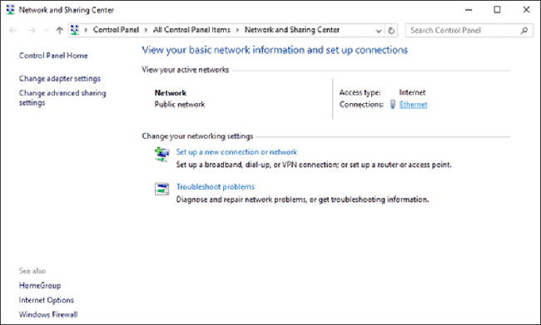Open Control Panel Home
Screen dimensions: 541x325
[53, 56]
